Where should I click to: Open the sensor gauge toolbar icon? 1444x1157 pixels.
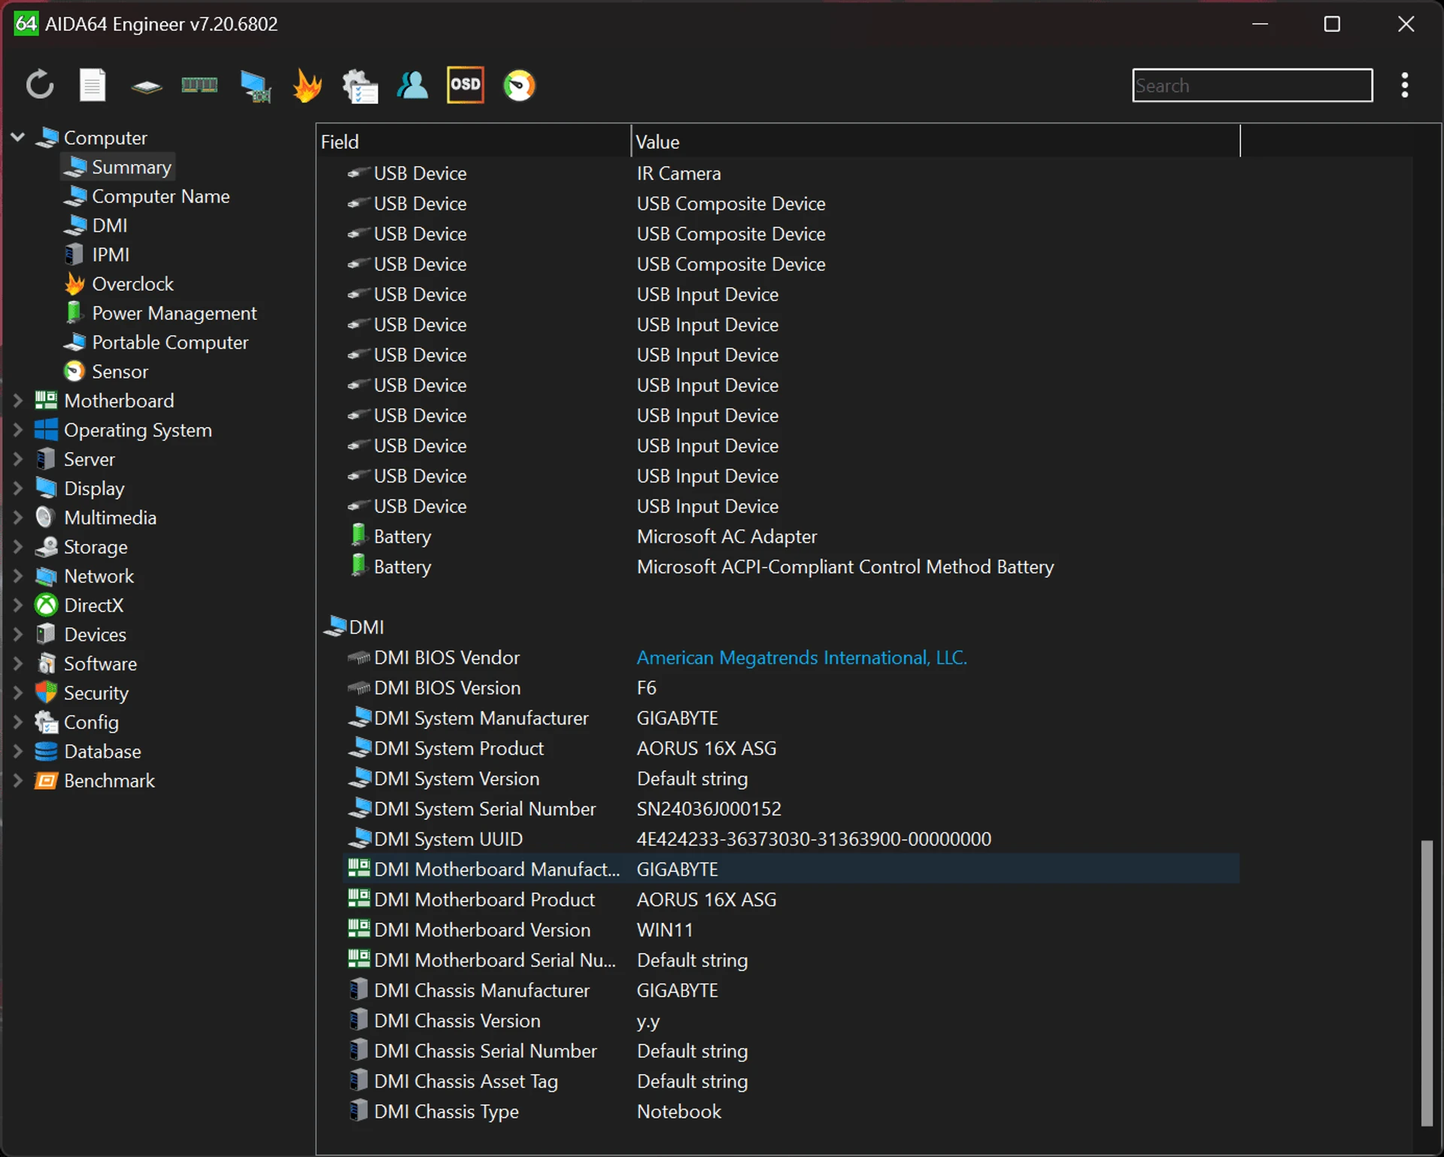click(x=519, y=85)
